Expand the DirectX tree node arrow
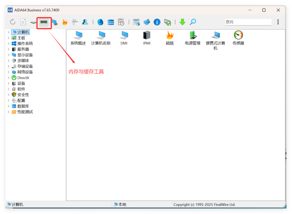Viewport: 292px width, 214px height. coord(8,78)
